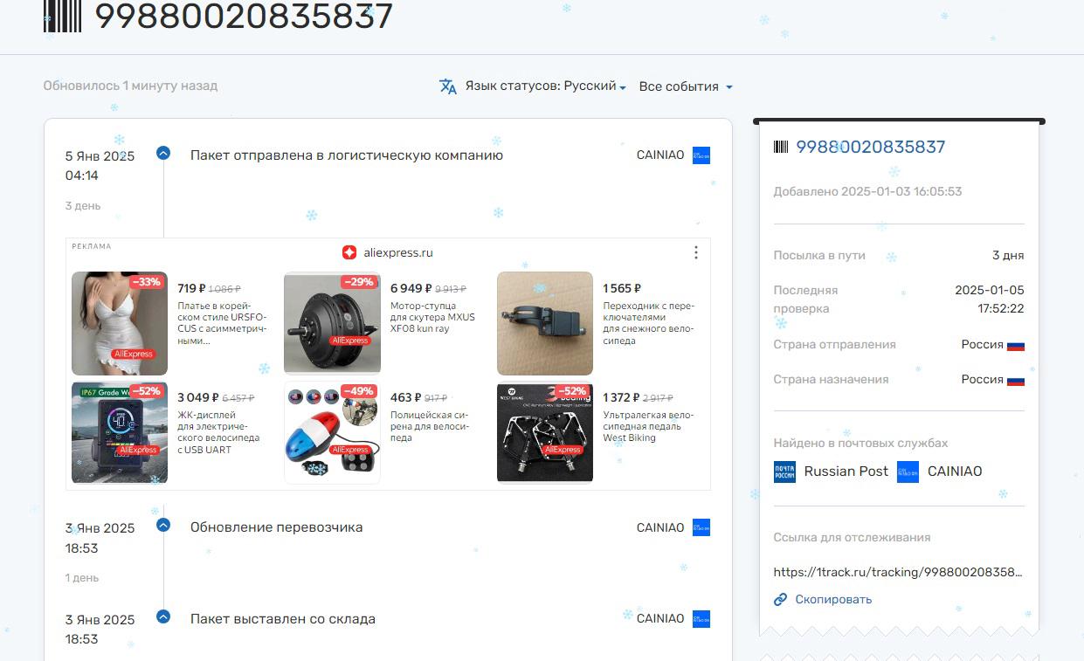
Task: Click the CAINIAO logo in sidebar
Action: [908, 472]
